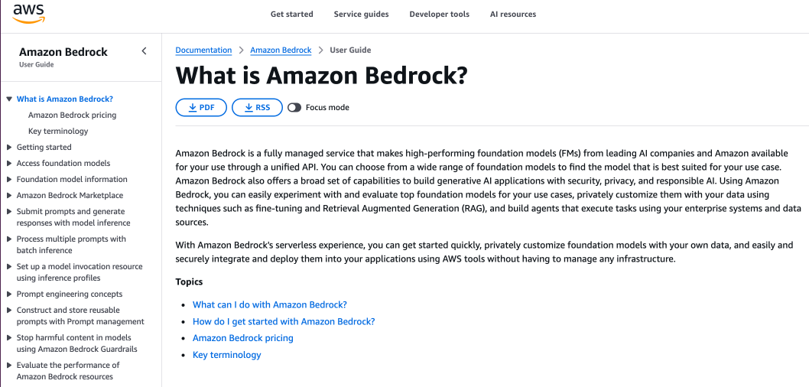Open the Developer tools menu

coord(439,15)
